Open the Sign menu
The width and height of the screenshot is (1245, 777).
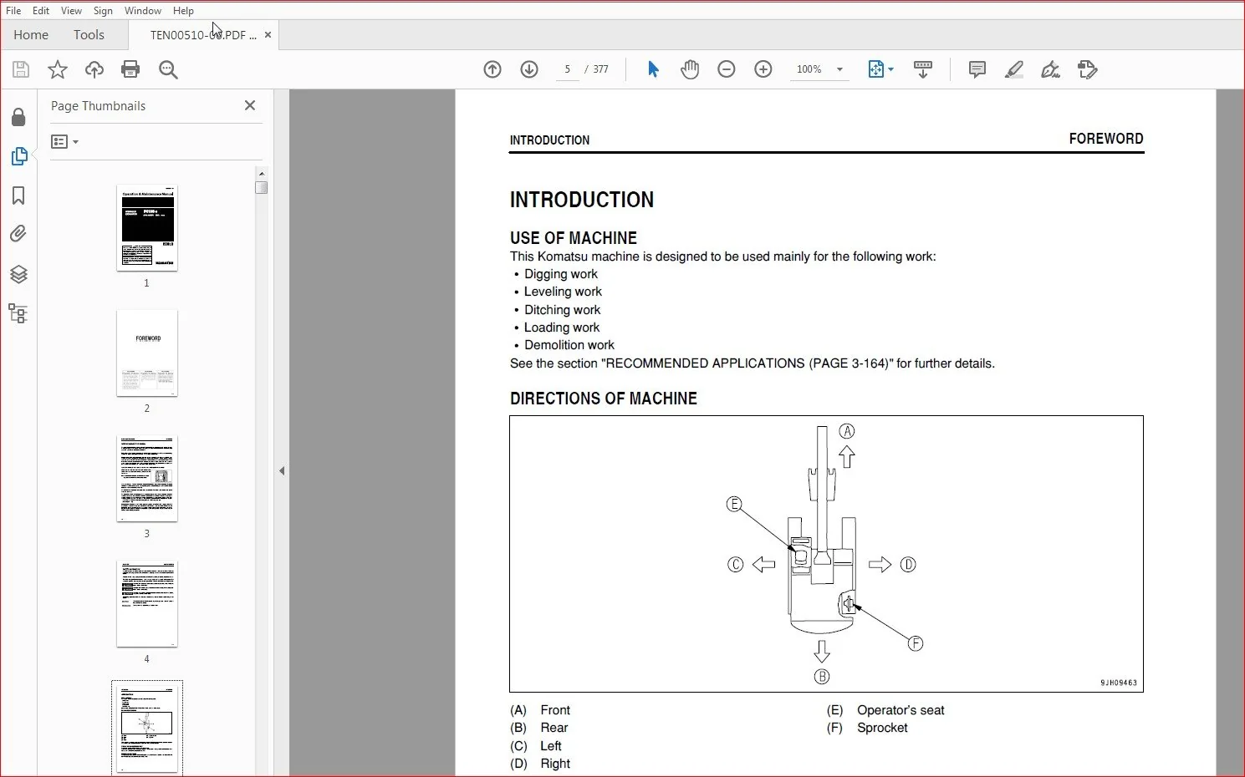pyautogui.click(x=103, y=11)
